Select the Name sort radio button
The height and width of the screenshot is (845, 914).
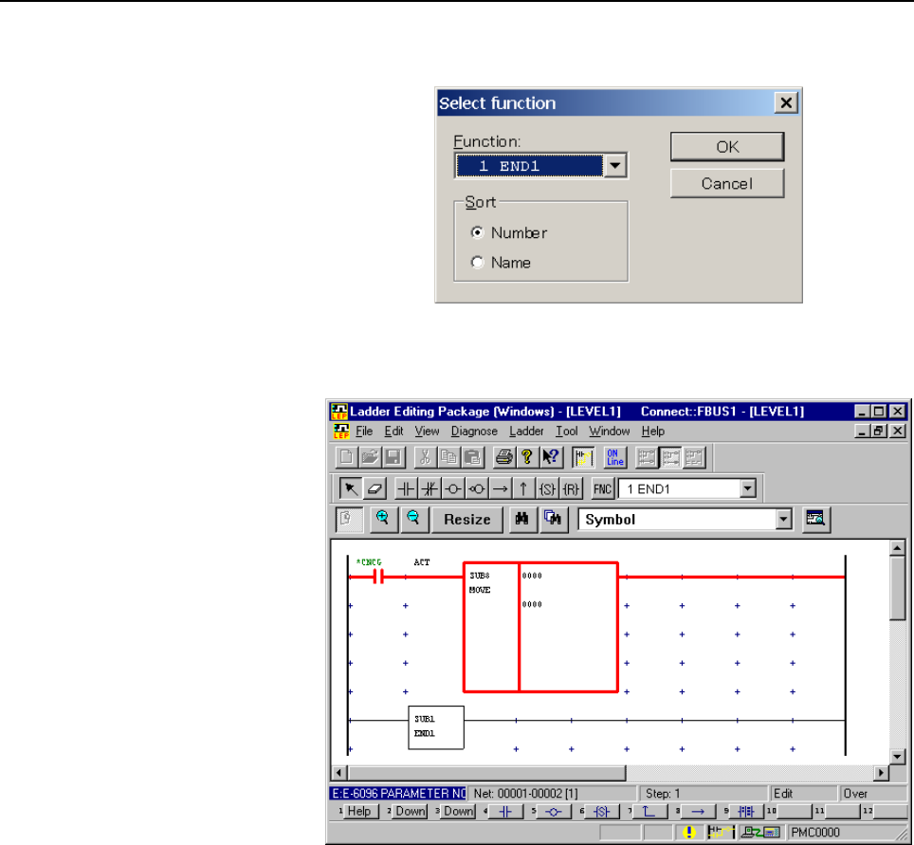tap(478, 263)
